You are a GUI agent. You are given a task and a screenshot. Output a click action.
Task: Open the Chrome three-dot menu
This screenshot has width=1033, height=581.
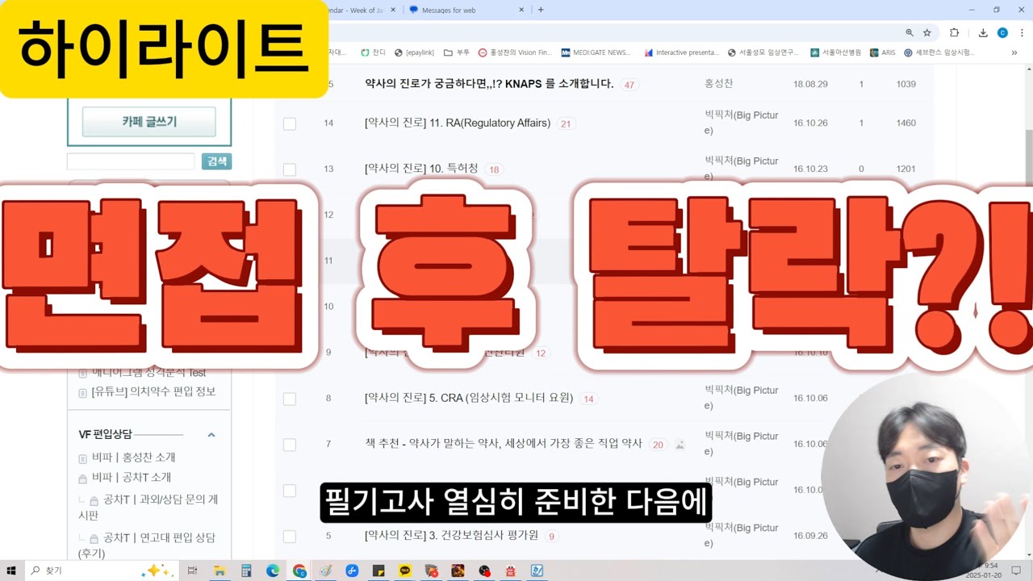[1022, 32]
